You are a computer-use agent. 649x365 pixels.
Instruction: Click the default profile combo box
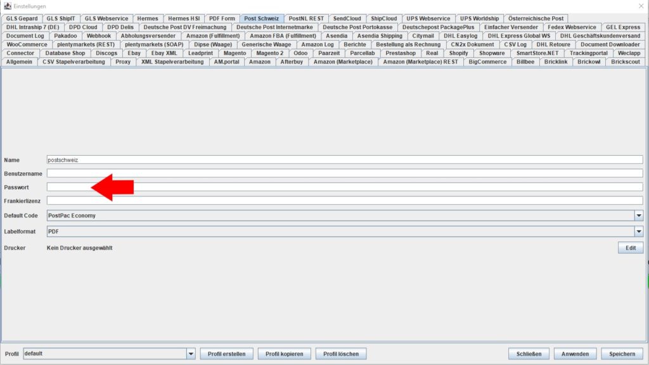(109, 354)
